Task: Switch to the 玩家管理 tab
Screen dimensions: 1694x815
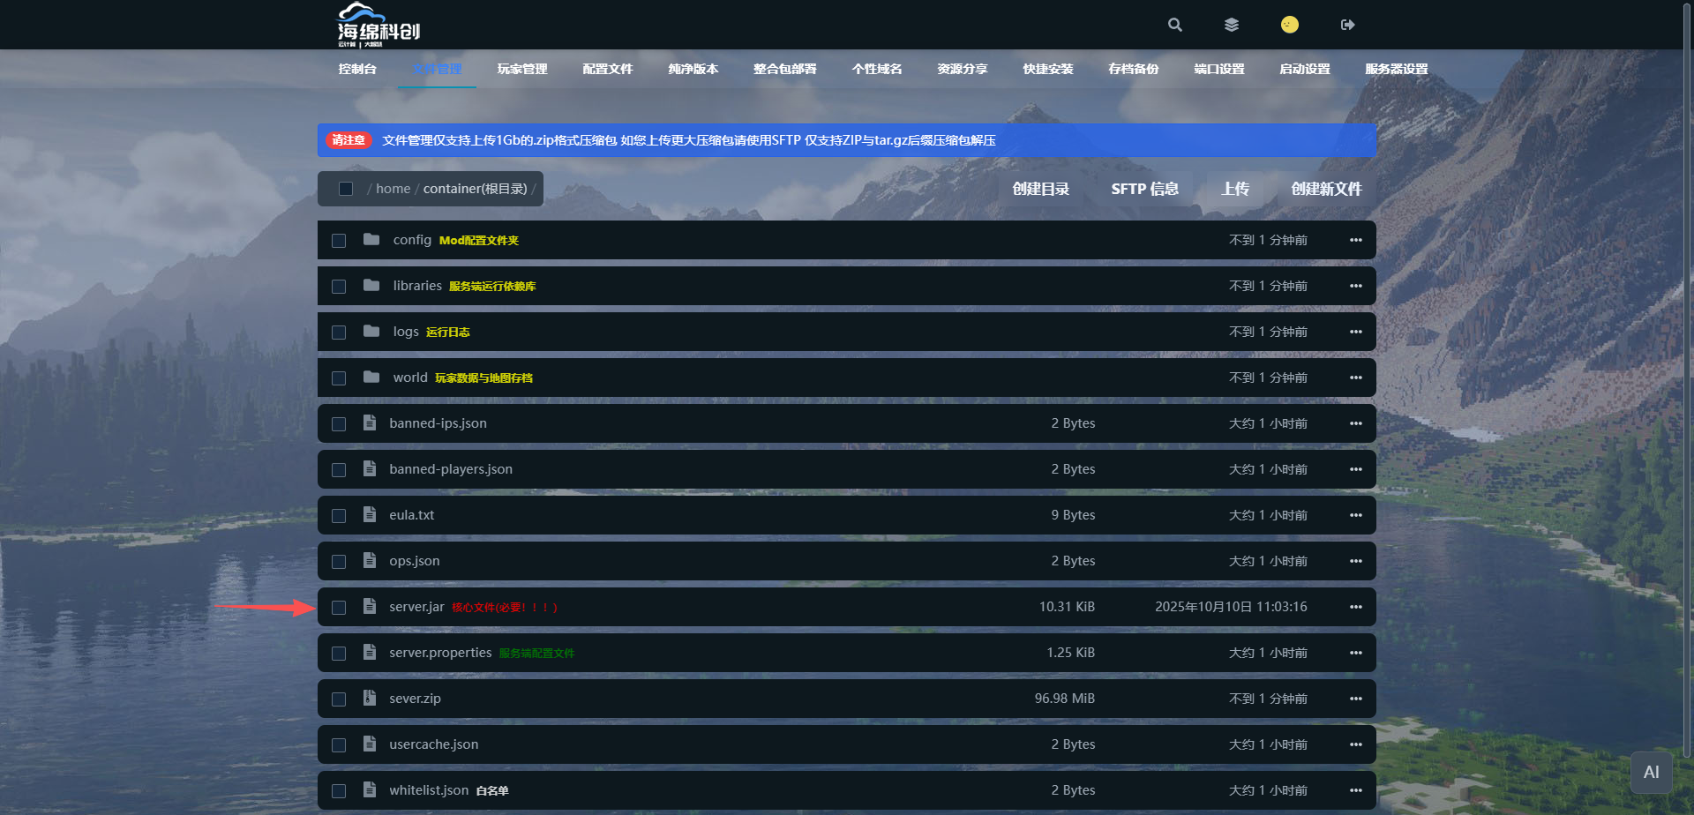Action: (x=522, y=69)
